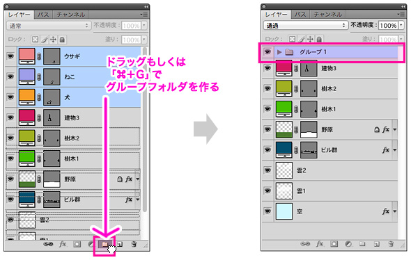Image resolution: width=411 pixels, height=260 pixels.
Task: Click the 樹木1 green color thumbnail on right
Action: pos(284,109)
